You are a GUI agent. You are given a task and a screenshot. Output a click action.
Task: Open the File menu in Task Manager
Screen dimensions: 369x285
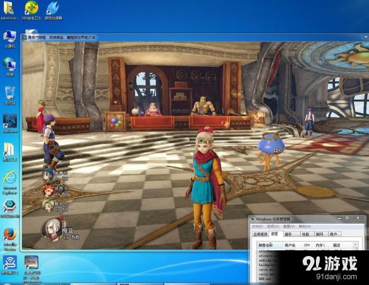(x=257, y=226)
